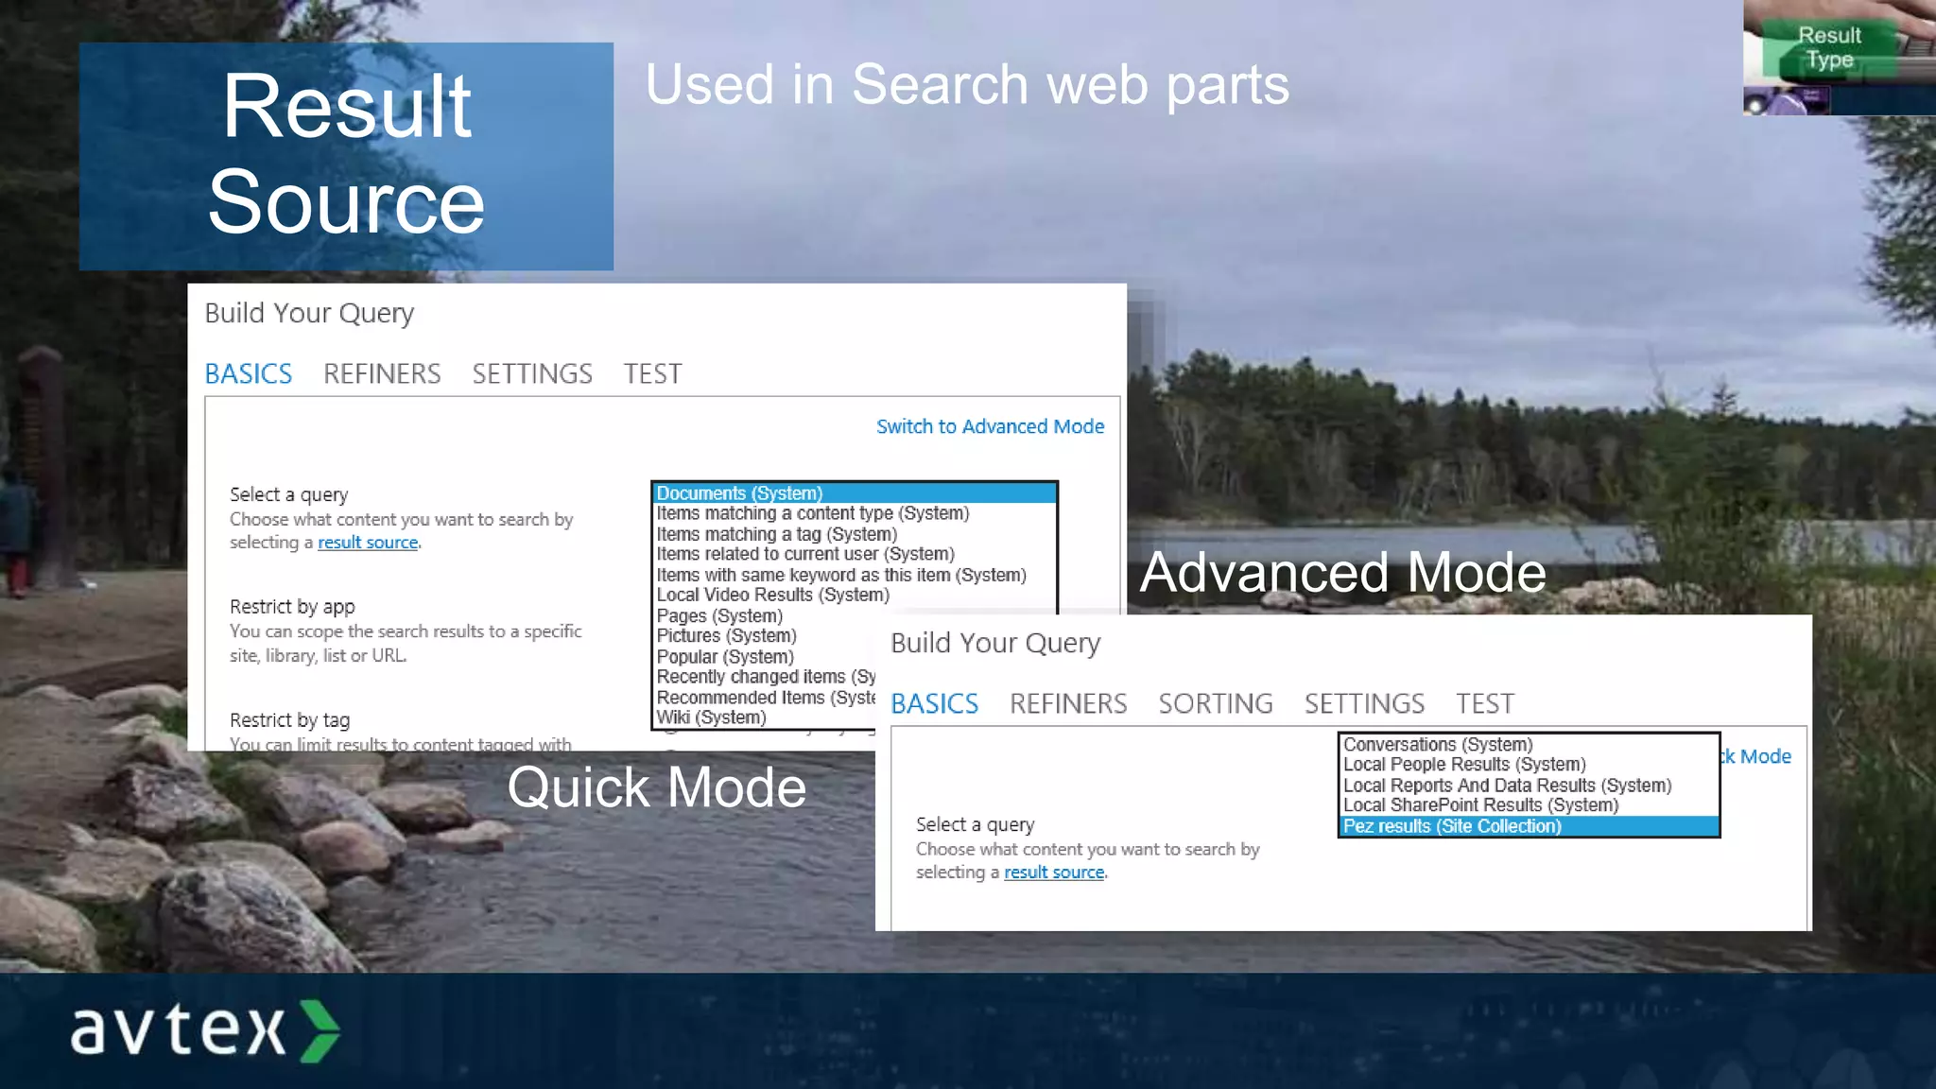Click the avtex logo
The width and height of the screenshot is (1936, 1089).
tap(205, 1030)
